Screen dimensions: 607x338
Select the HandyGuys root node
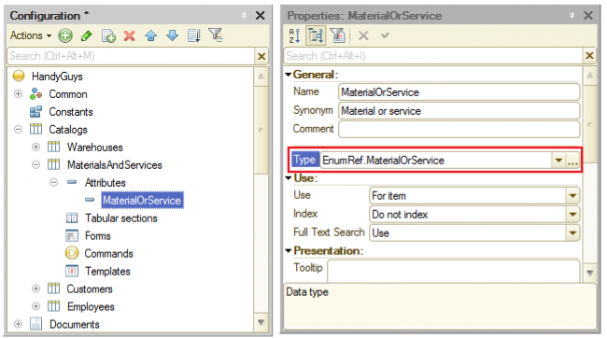tap(57, 77)
